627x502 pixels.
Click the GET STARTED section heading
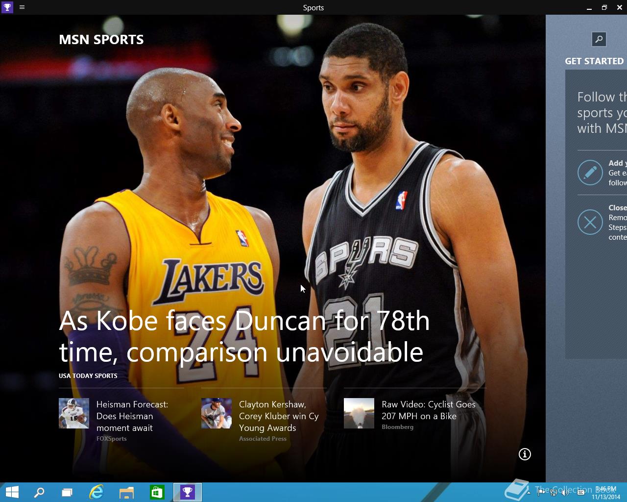pyautogui.click(x=594, y=61)
